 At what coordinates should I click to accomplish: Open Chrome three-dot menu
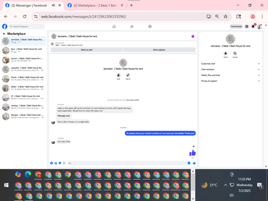point(262,17)
